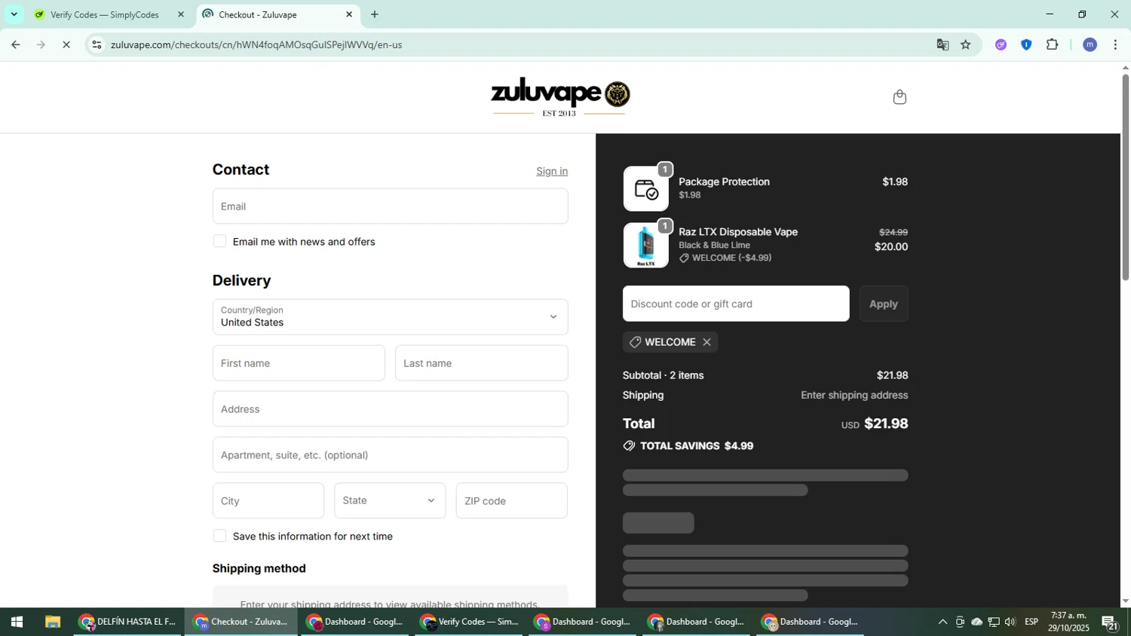Focus the Address field

[x=390, y=408]
